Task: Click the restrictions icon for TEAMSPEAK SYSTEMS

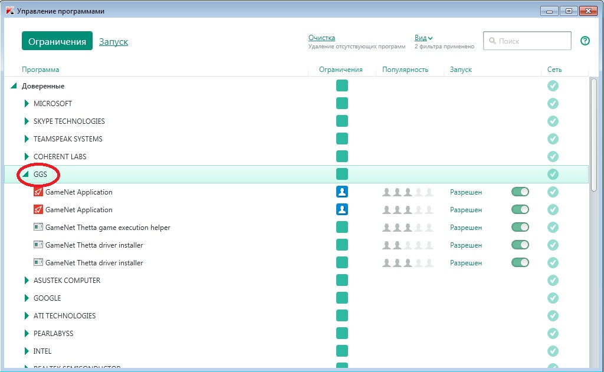Action: coord(342,139)
